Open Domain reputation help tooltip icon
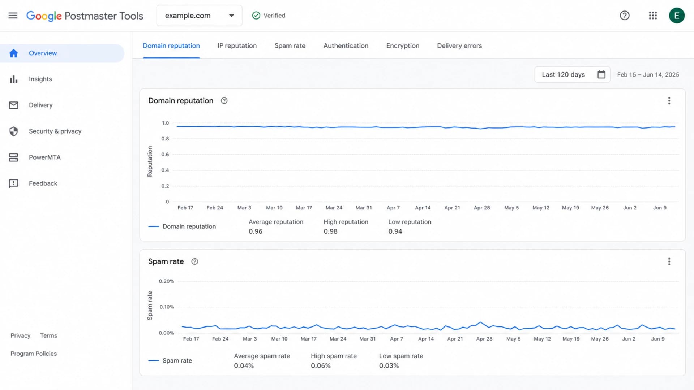694x390 pixels. [224, 101]
